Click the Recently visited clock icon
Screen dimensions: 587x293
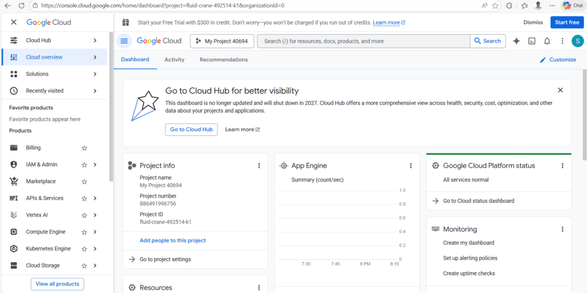click(x=13, y=91)
